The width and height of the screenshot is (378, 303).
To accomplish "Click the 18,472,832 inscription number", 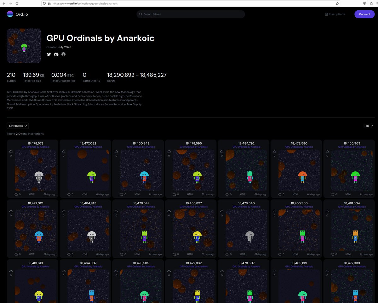I will (x=194, y=263).
